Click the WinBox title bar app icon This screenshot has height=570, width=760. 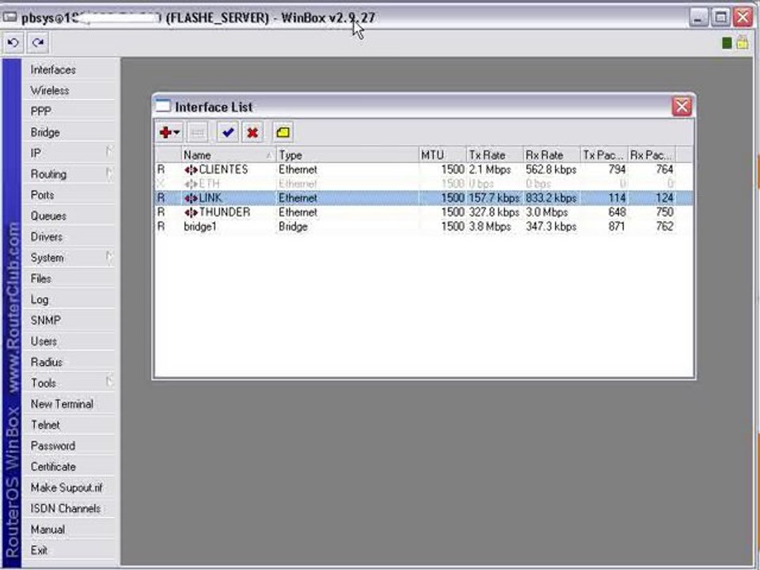pos(9,17)
